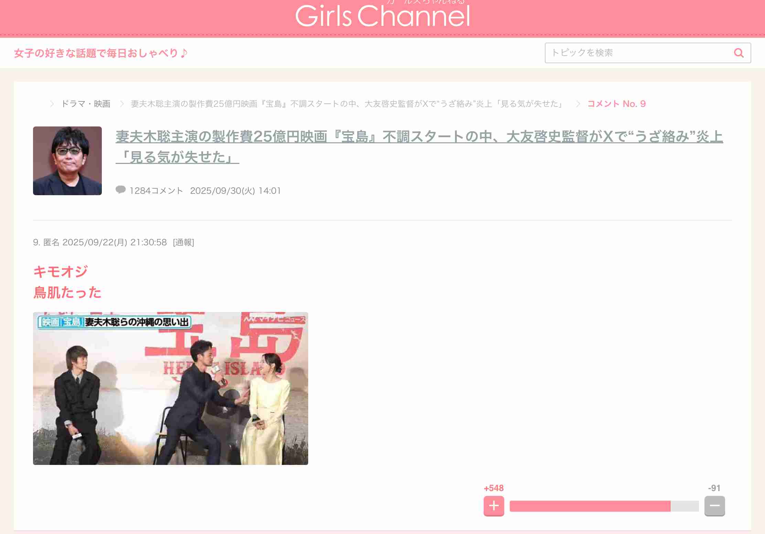
Task: Click the tagline 女子の好きな話題で毎日おしゃべり
Action: [x=100, y=53]
